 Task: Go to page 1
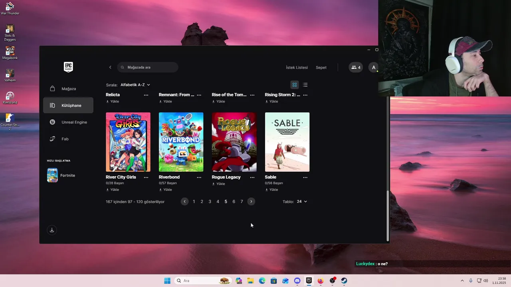194,202
